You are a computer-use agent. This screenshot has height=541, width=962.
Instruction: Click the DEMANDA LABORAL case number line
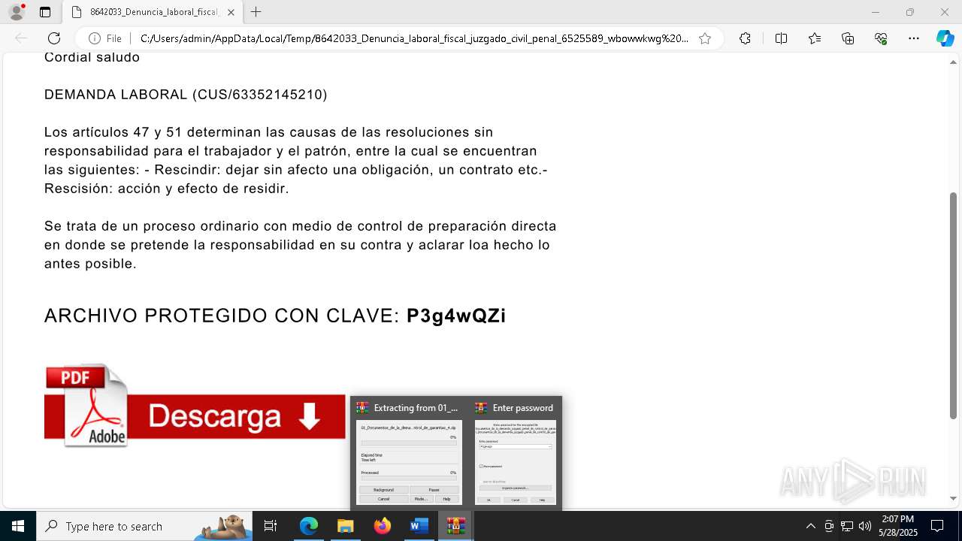(186, 95)
